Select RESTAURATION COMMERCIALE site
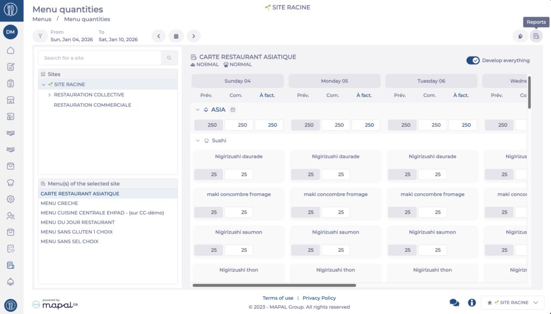Image resolution: width=551 pixels, height=314 pixels. [x=93, y=105]
